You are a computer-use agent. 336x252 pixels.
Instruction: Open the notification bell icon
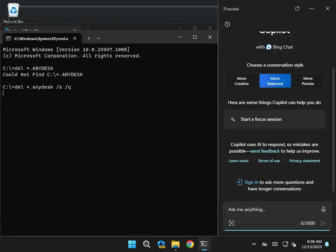[x=327, y=244]
